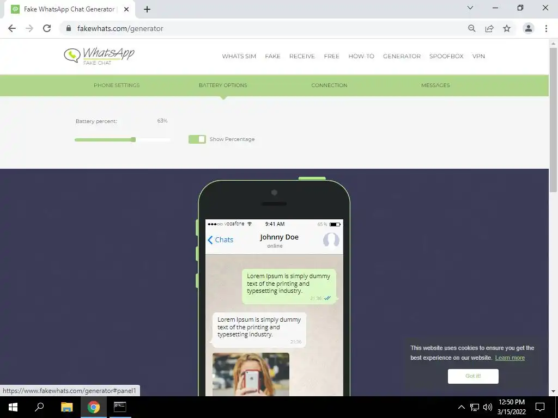Open the RECEIVE nav link

[x=302, y=56]
